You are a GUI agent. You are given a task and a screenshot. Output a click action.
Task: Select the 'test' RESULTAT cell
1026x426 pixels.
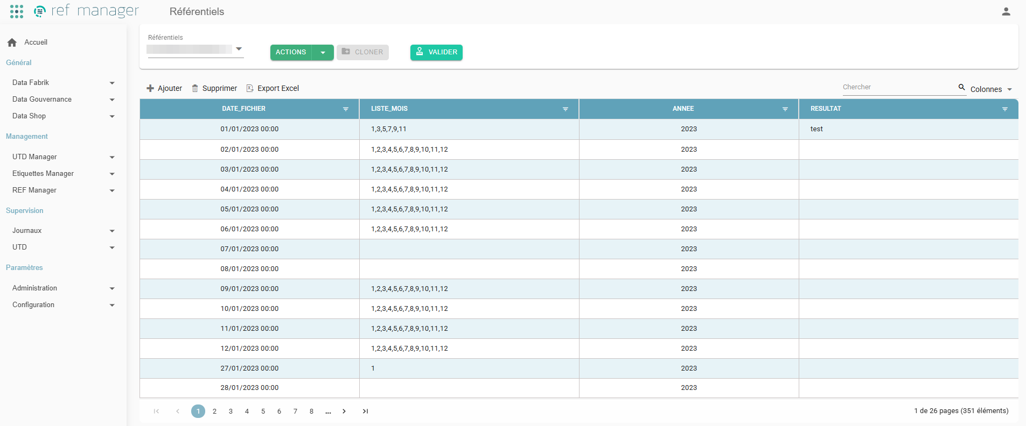click(909, 129)
